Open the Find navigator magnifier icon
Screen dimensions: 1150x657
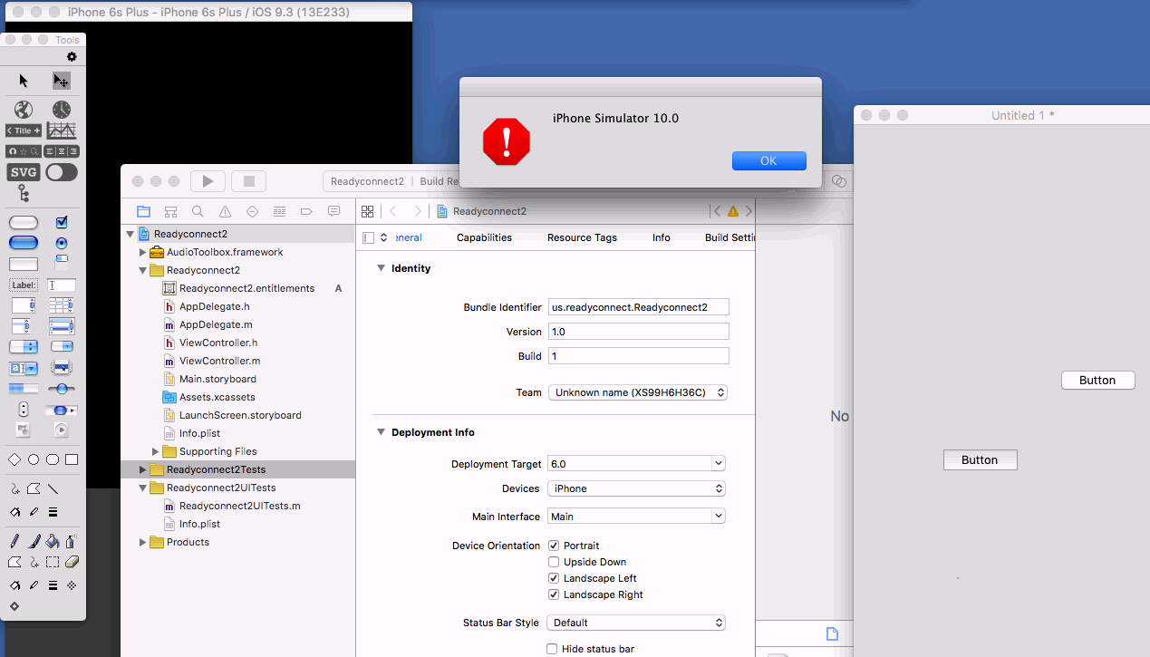(x=198, y=212)
